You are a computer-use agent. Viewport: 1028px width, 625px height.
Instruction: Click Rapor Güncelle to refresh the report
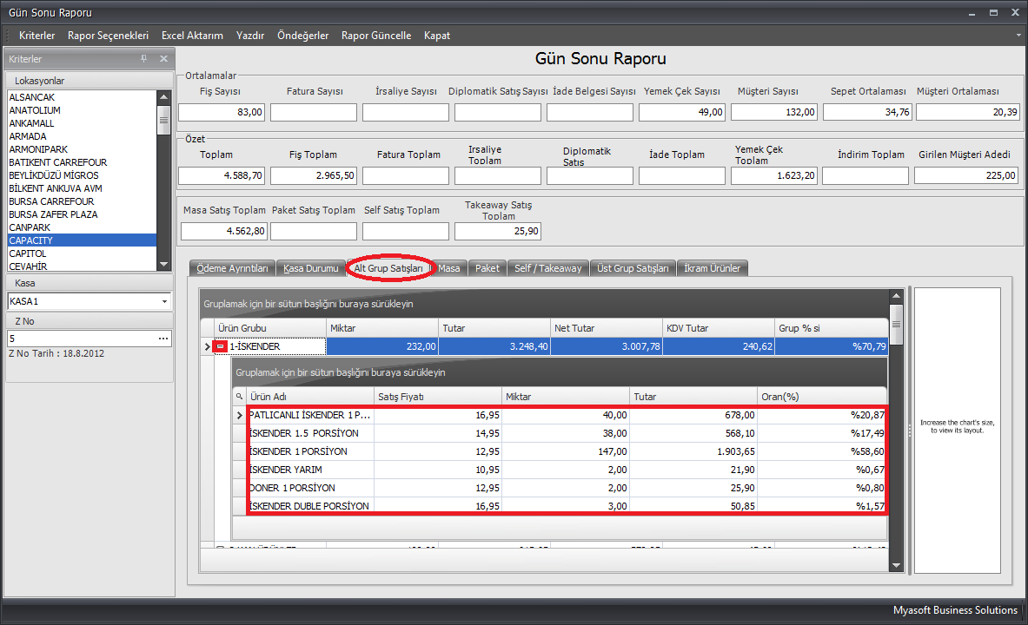(x=376, y=36)
